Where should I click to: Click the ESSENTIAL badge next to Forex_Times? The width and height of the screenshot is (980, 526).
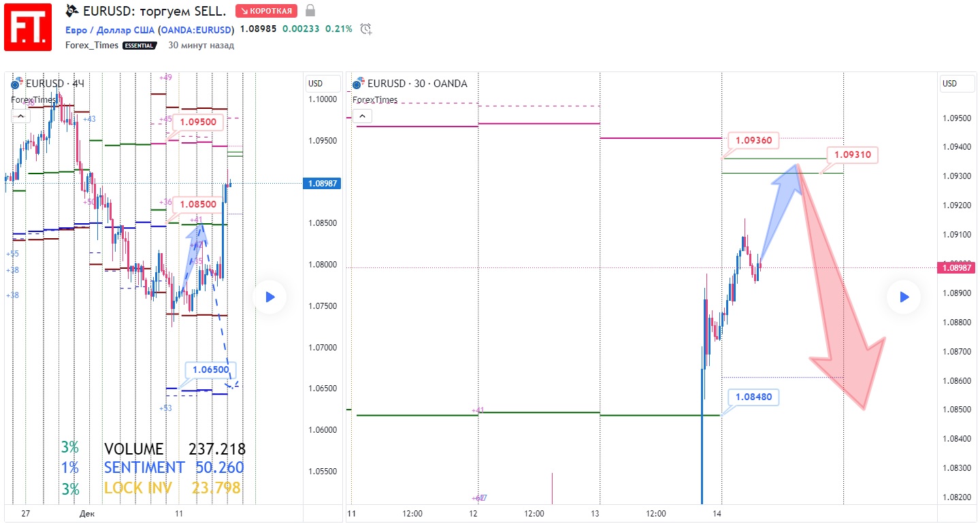click(140, 46)
